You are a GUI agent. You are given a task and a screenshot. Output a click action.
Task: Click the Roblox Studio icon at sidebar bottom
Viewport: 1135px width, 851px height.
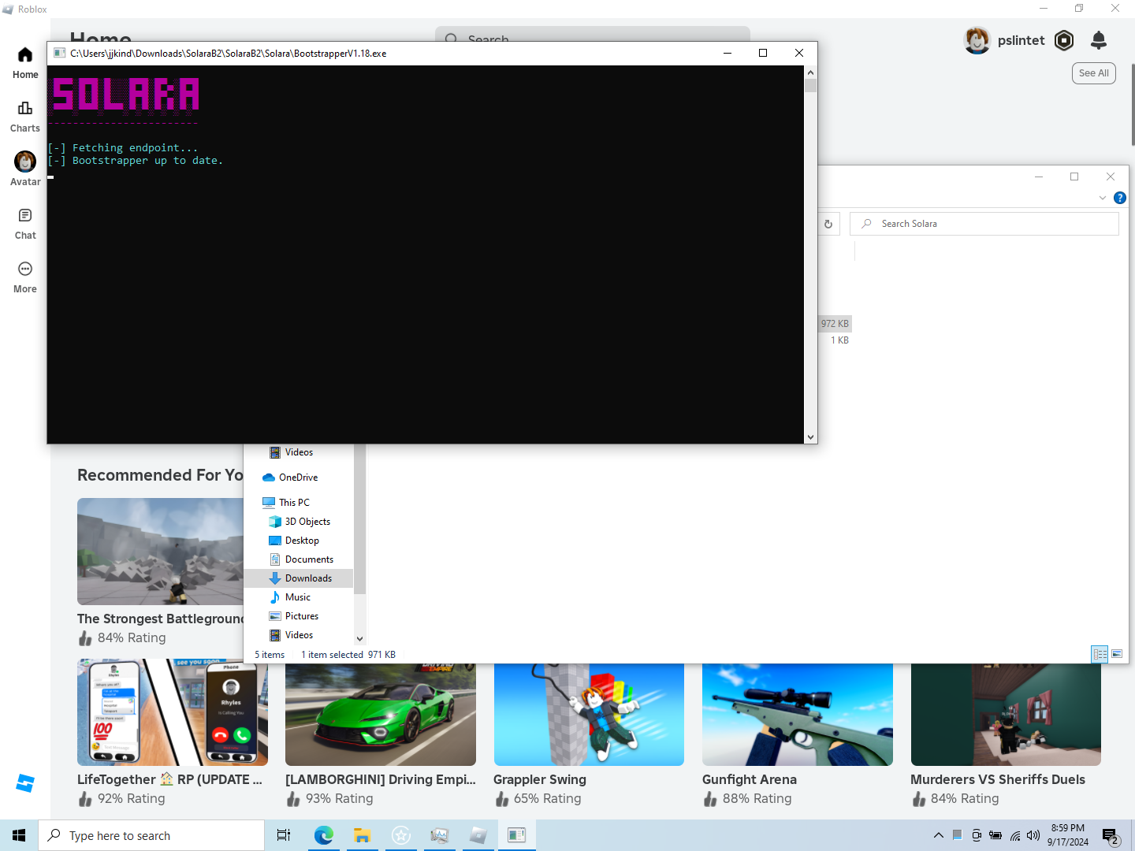(x=25, y=783)
